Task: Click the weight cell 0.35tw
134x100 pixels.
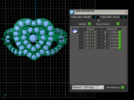Action: 114,32
